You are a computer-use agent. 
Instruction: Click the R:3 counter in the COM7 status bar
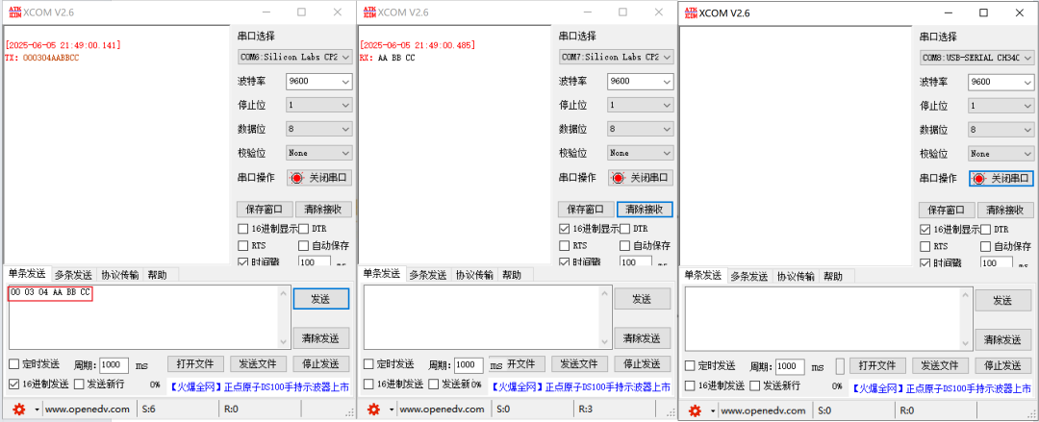coord(585,410)
